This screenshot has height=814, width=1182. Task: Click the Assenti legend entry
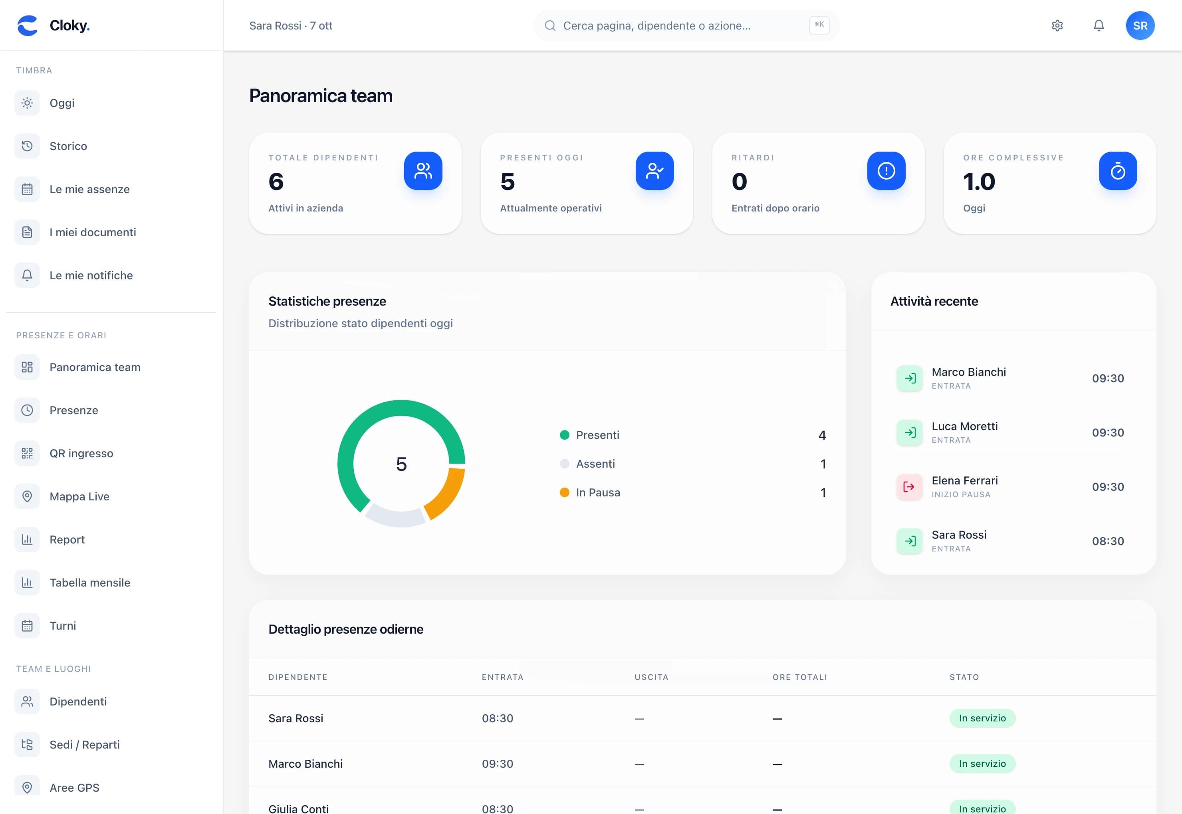pos(692,464)
